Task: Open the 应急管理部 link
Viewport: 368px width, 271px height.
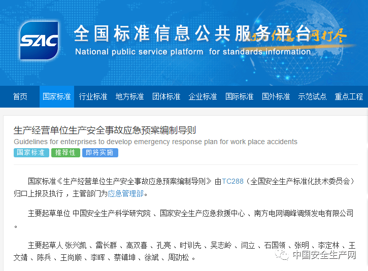Action: (126, 193)
